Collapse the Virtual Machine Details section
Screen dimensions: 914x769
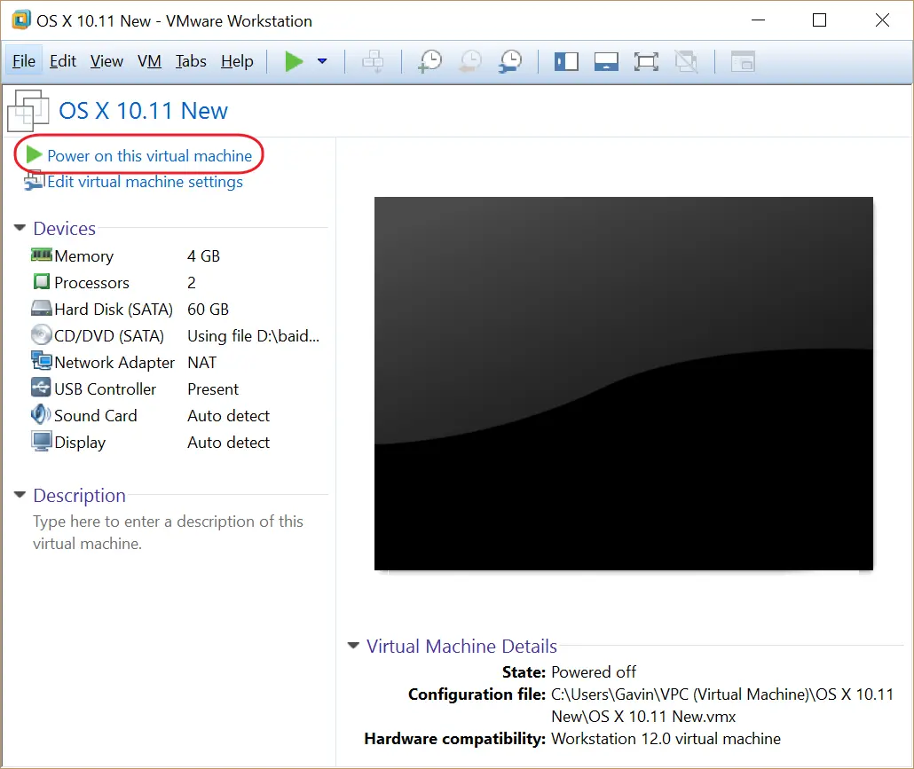[x=353, y=646]
